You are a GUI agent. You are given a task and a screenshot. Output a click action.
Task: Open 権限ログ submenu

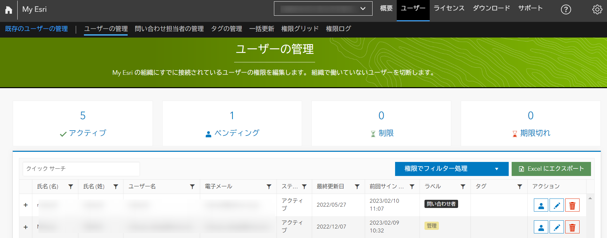pyautogui.click(x=338, y=29)
